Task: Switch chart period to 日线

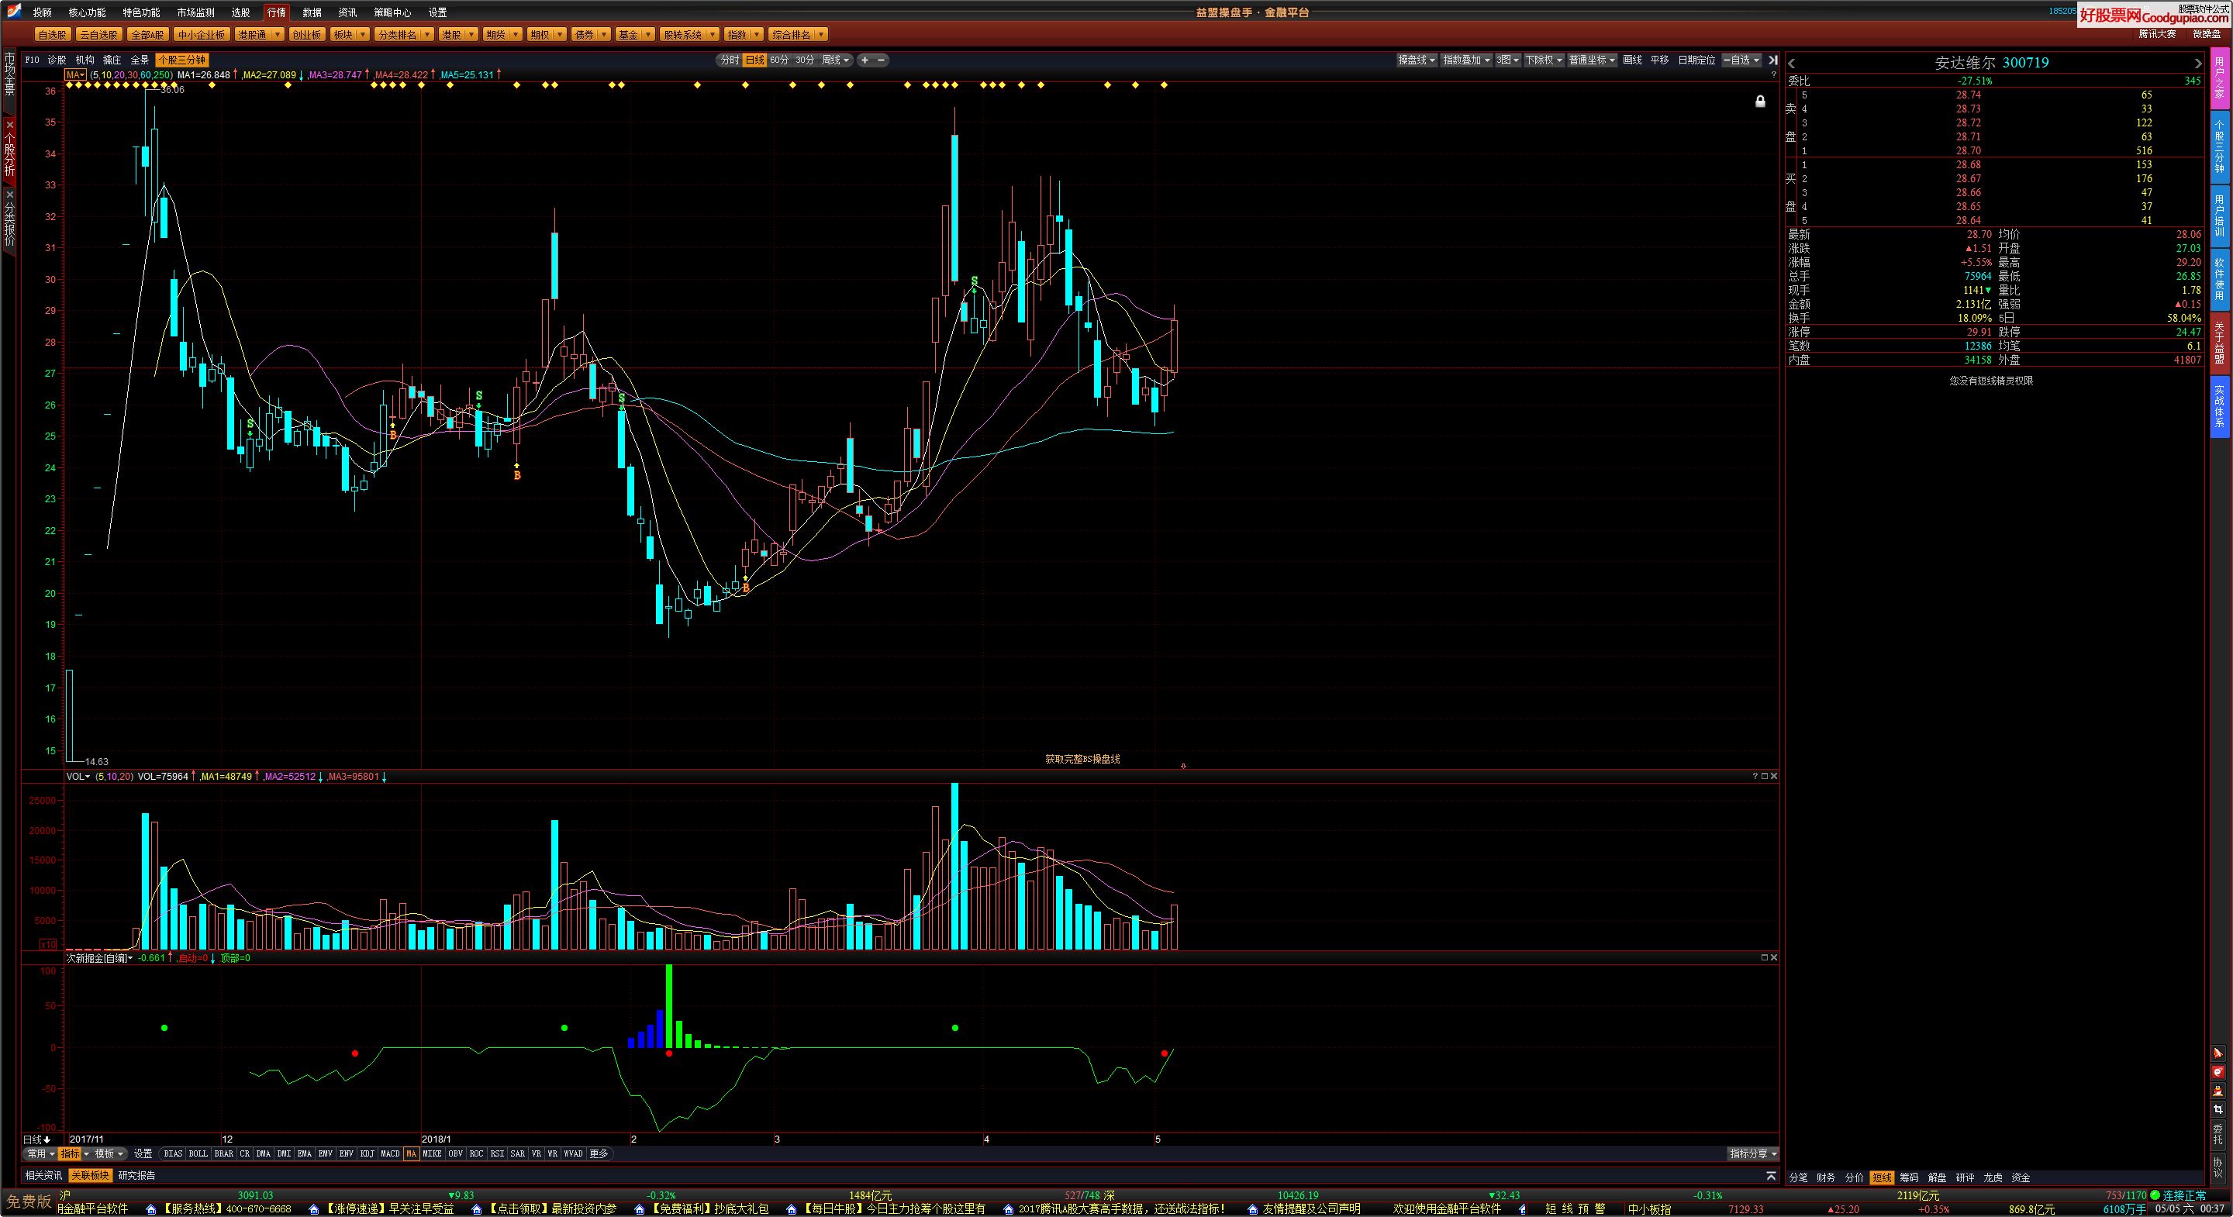Action: 755,60
